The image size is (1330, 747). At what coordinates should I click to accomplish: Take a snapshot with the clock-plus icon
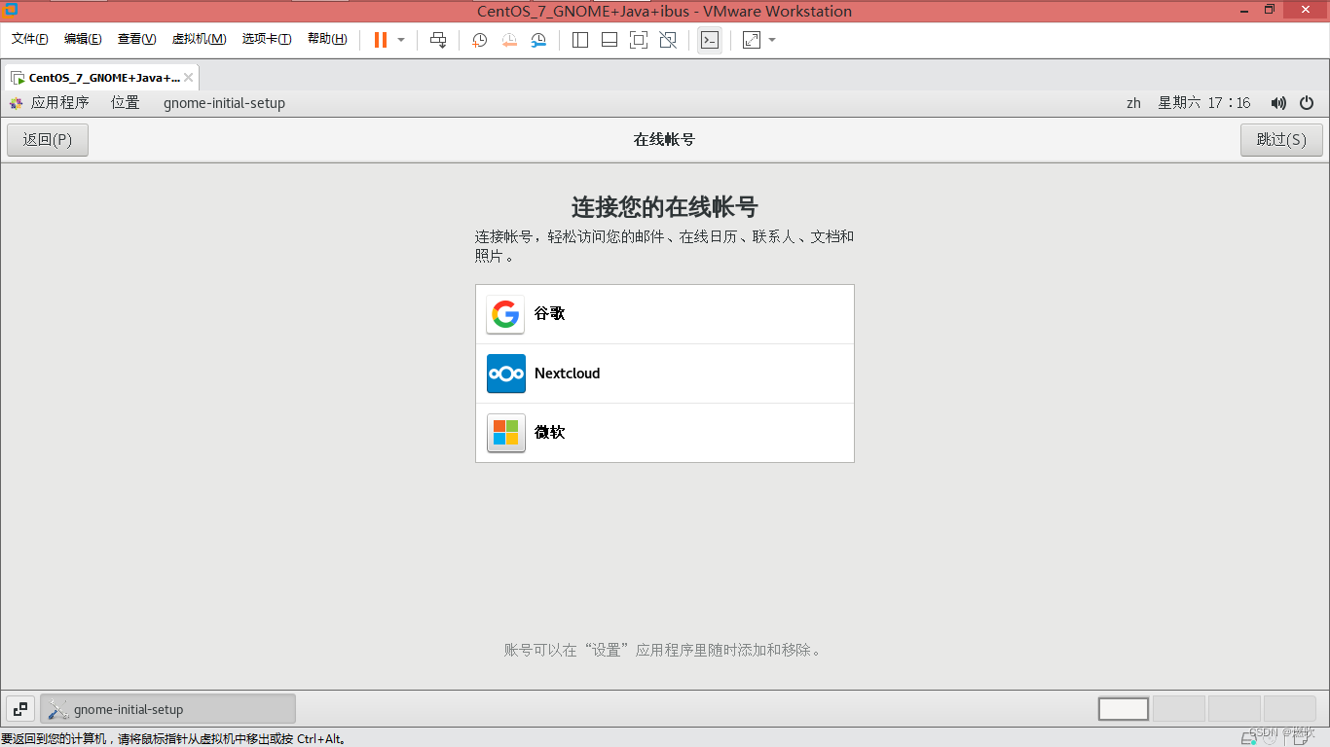[480, 40]
